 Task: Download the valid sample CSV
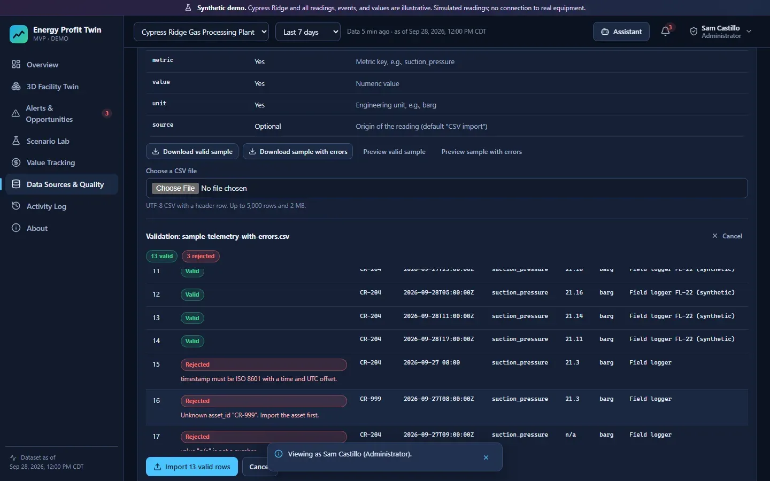[192, 152]
